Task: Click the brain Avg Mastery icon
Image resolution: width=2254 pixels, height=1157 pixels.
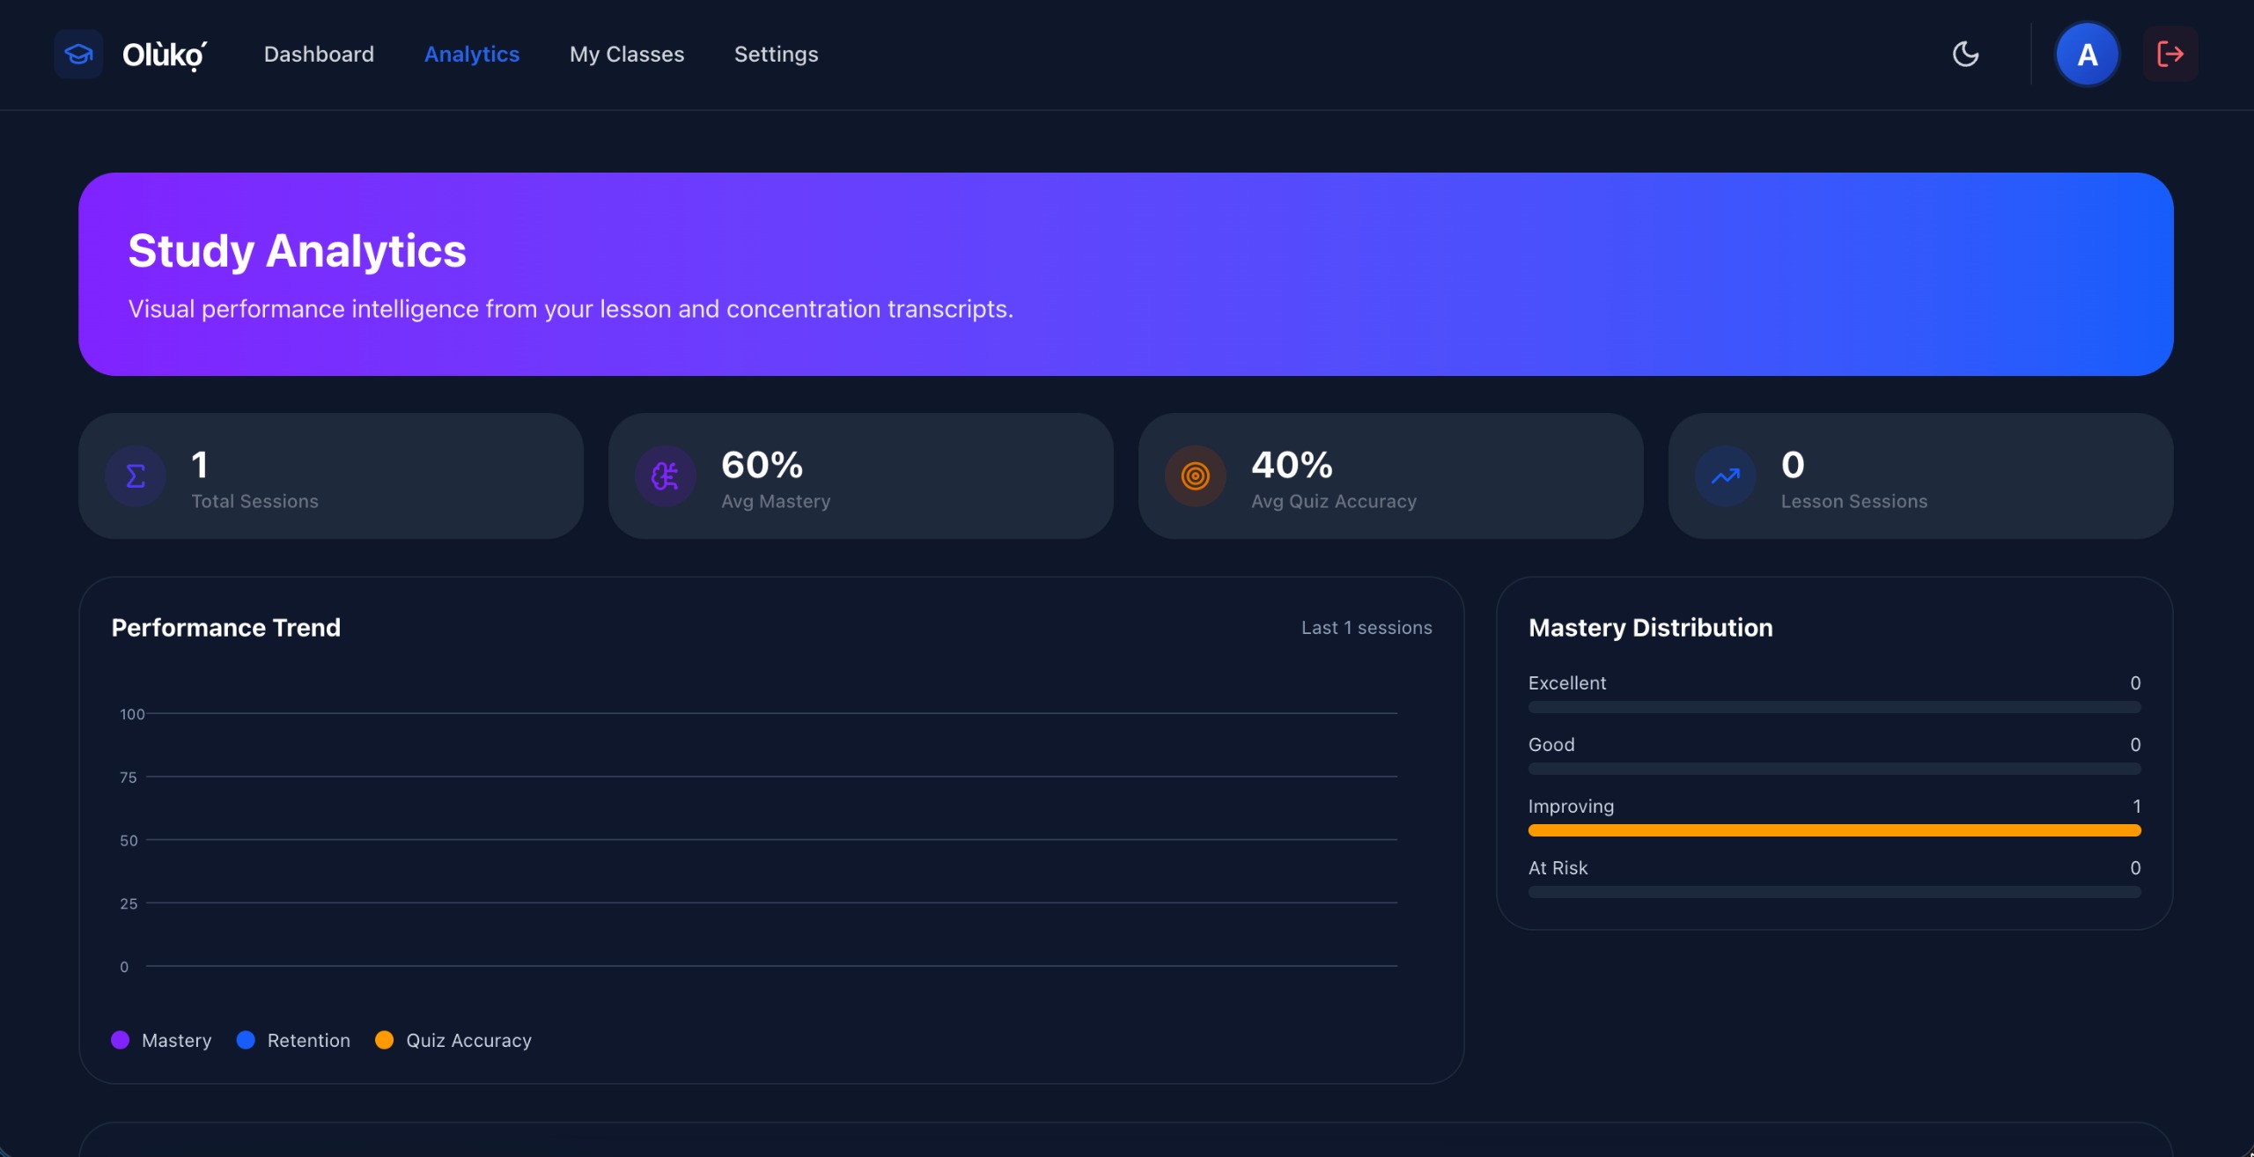Action: 666,476
